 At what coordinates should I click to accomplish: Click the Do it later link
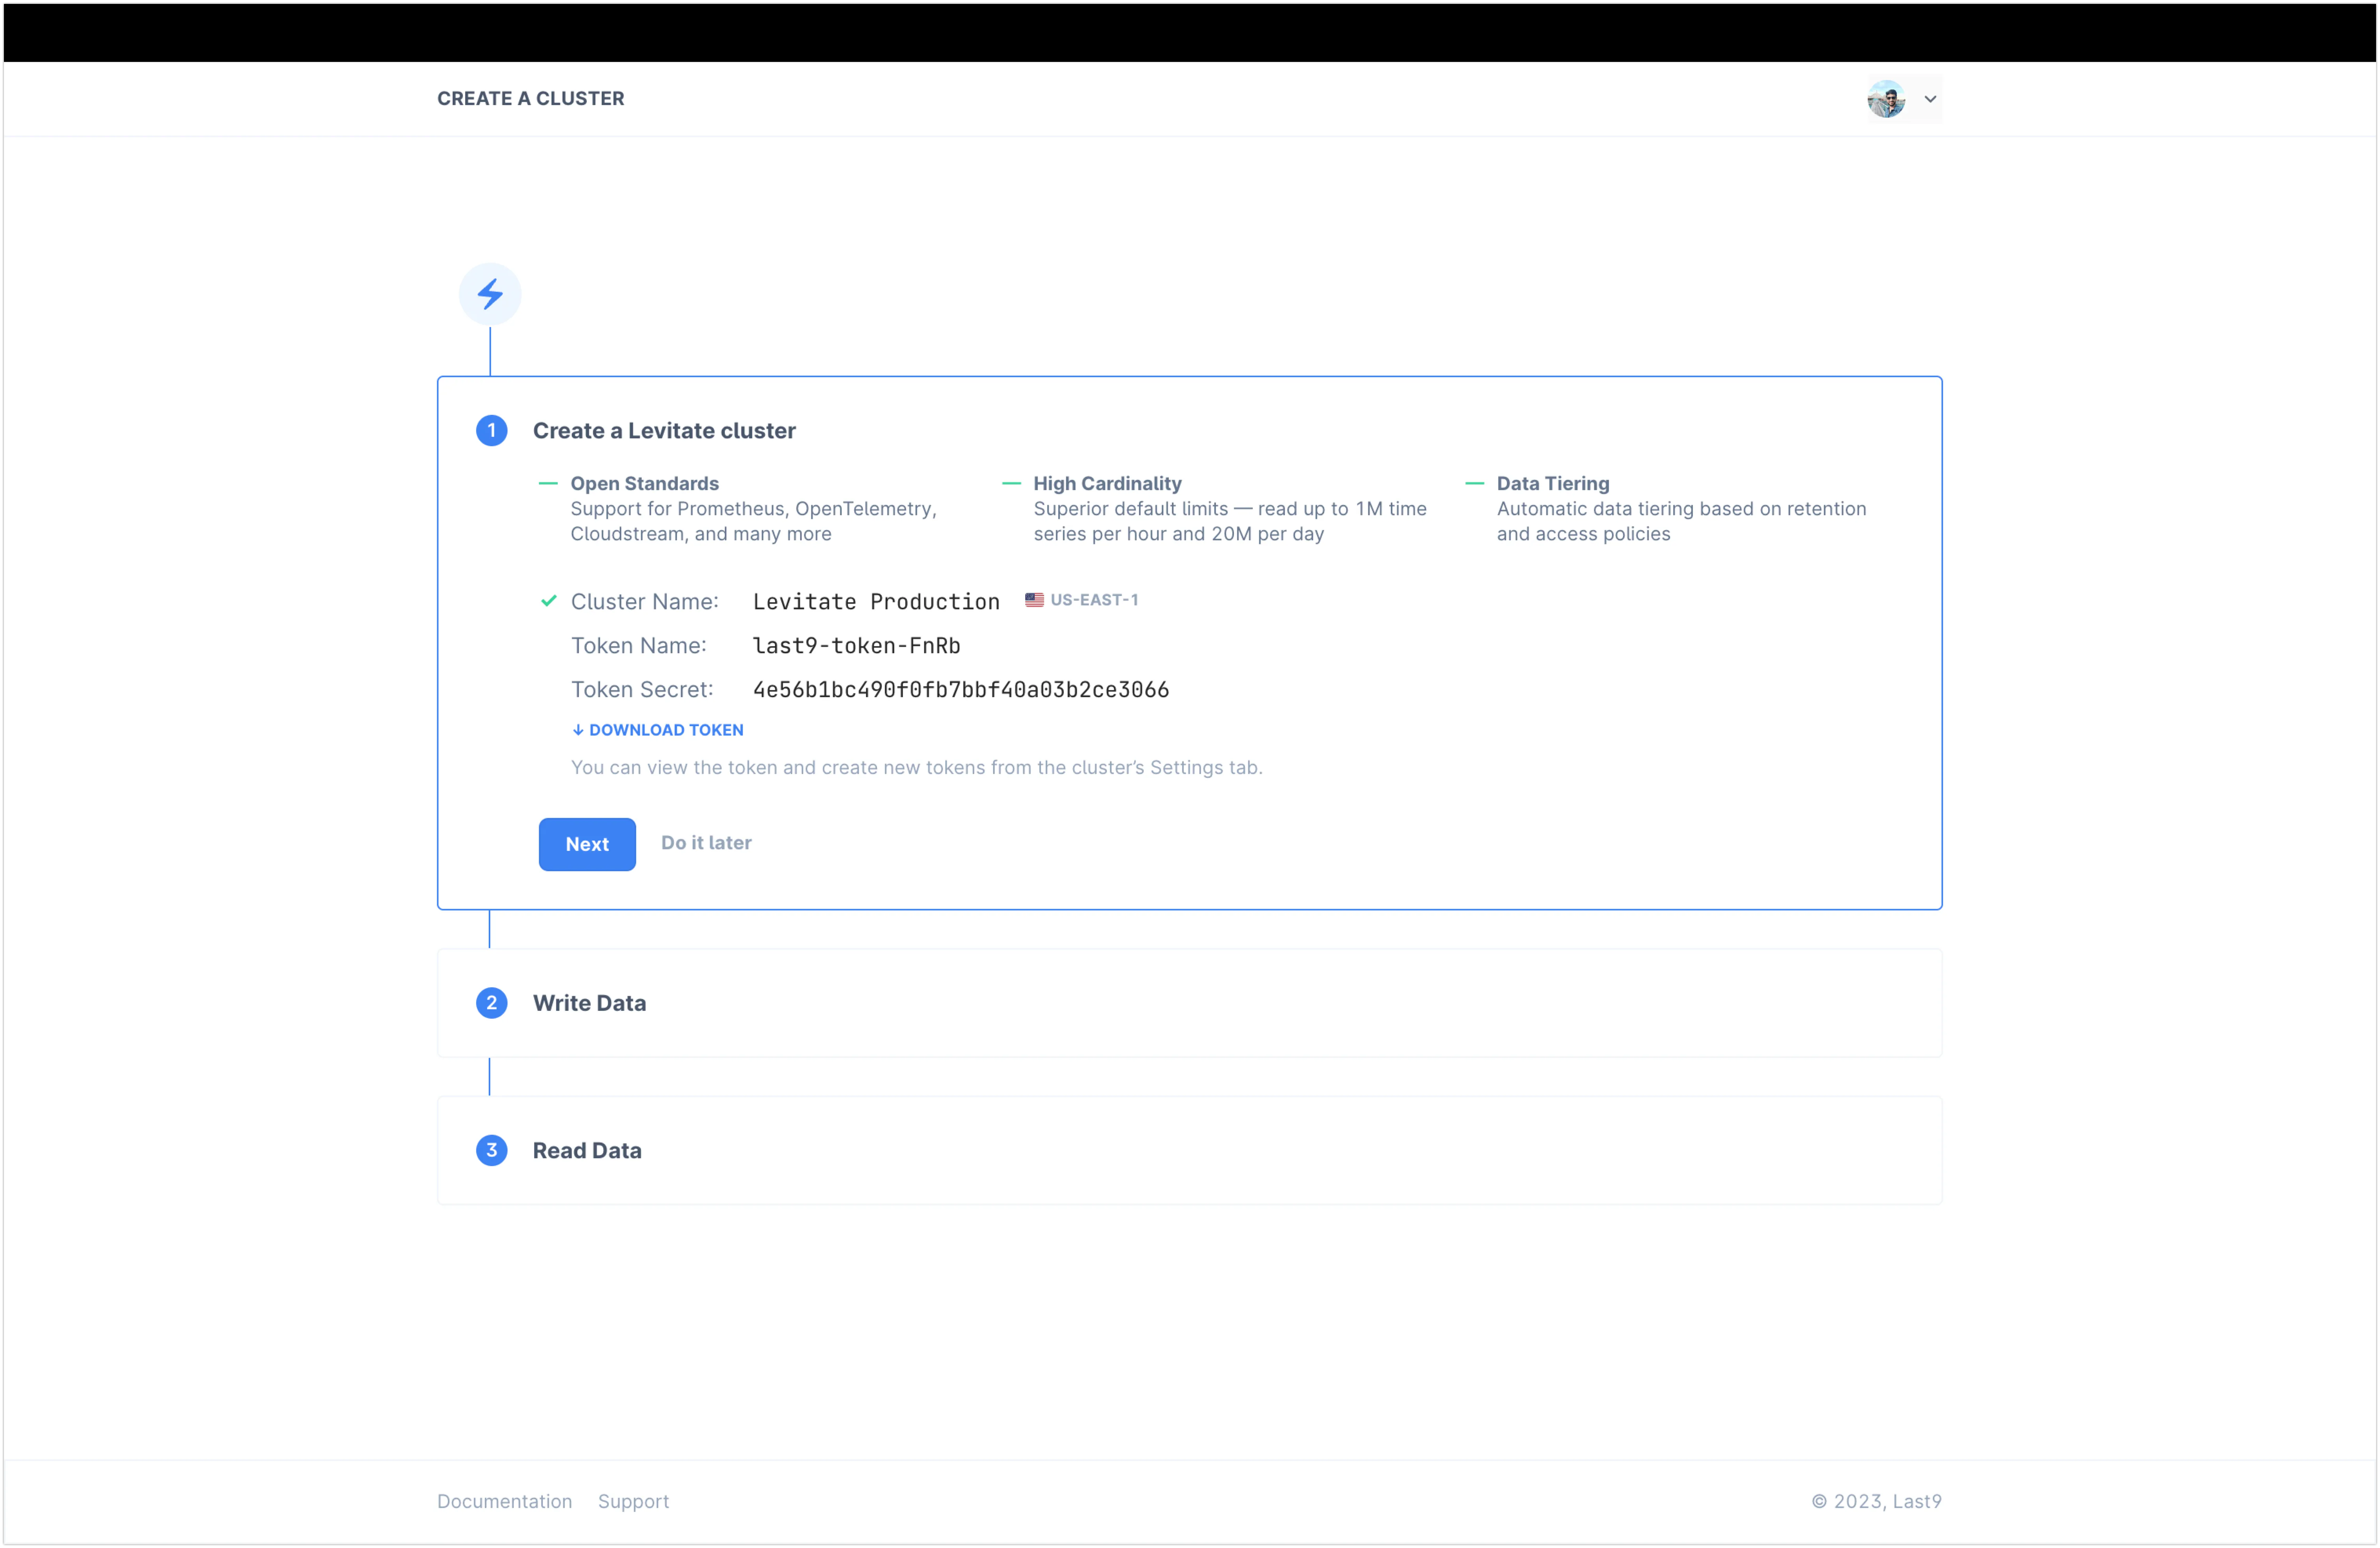(706, 843)
